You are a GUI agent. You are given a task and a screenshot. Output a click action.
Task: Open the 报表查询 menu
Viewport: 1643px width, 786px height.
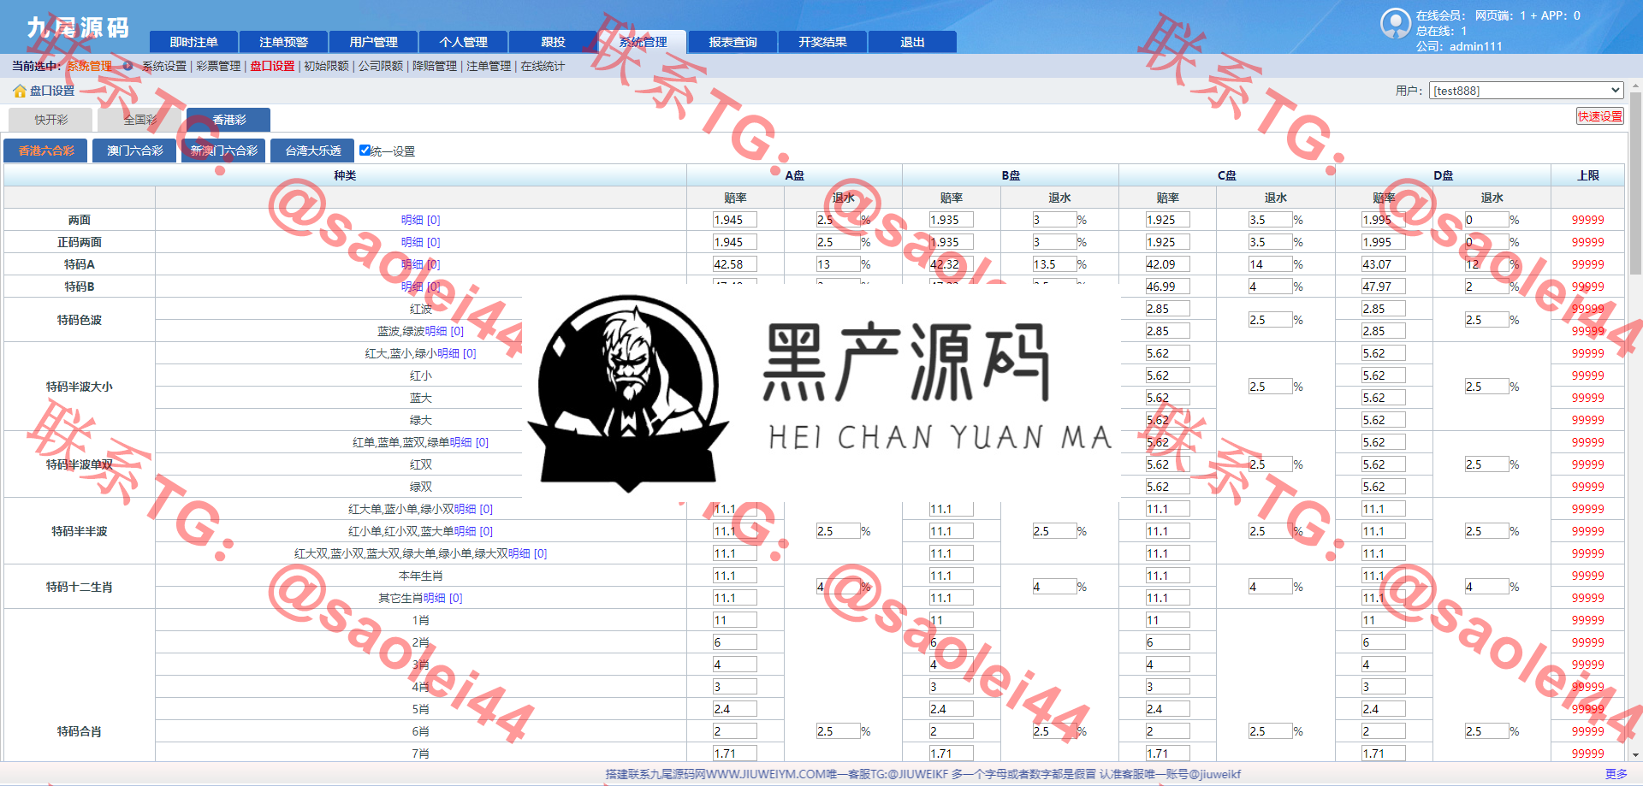click(733, 42)
